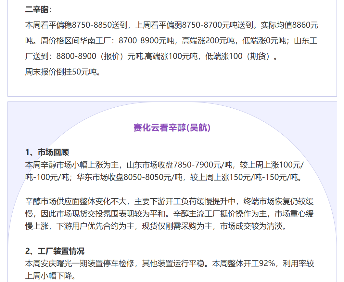Image resolution: width=344 pixels, height=282 pixels.
Task: Click the line starting 辛醇市场供应面整体变化不大
Action: [169, 201]
